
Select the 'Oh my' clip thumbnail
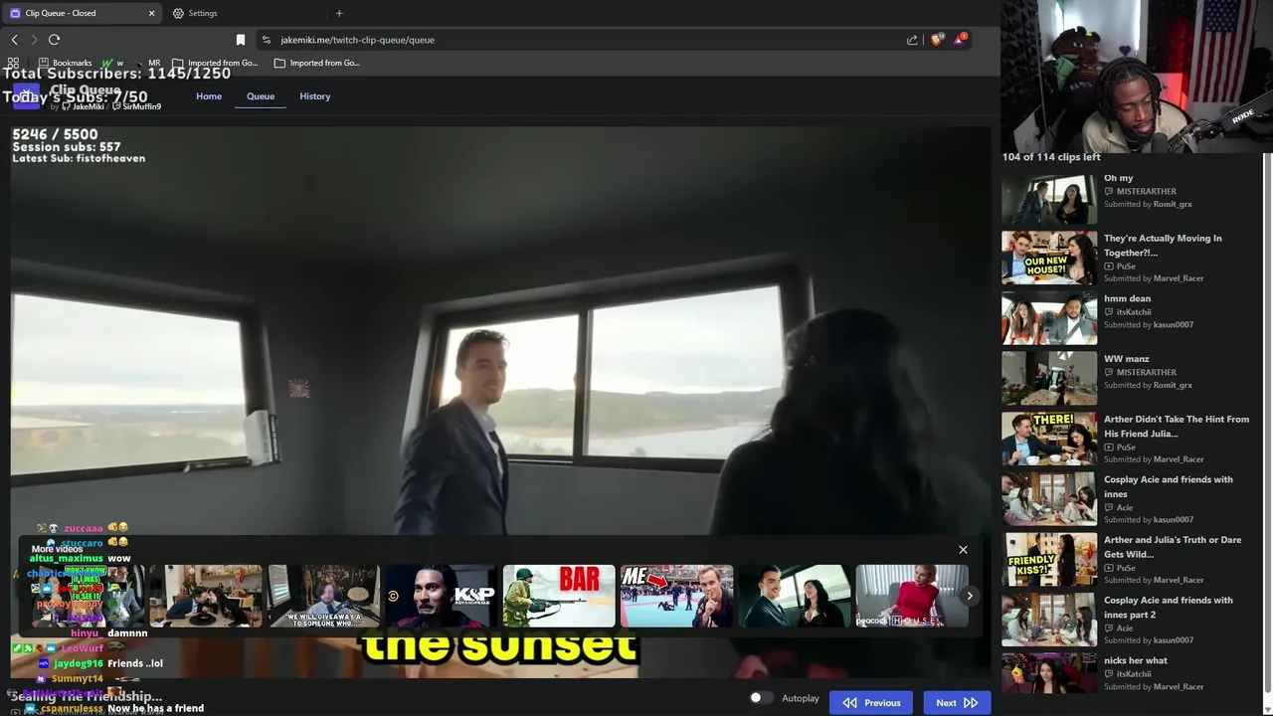pyautogui.click(x=1048, y=198)
